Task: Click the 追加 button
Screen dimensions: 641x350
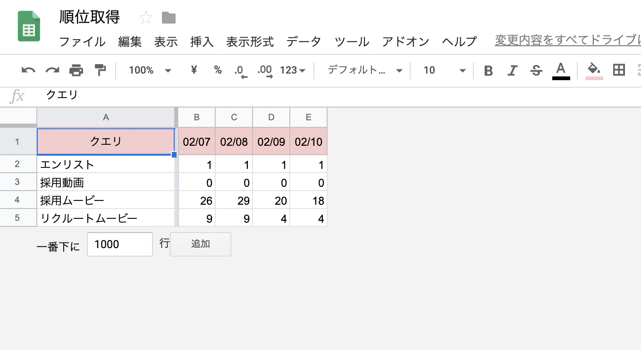Action: coord(201,244)
